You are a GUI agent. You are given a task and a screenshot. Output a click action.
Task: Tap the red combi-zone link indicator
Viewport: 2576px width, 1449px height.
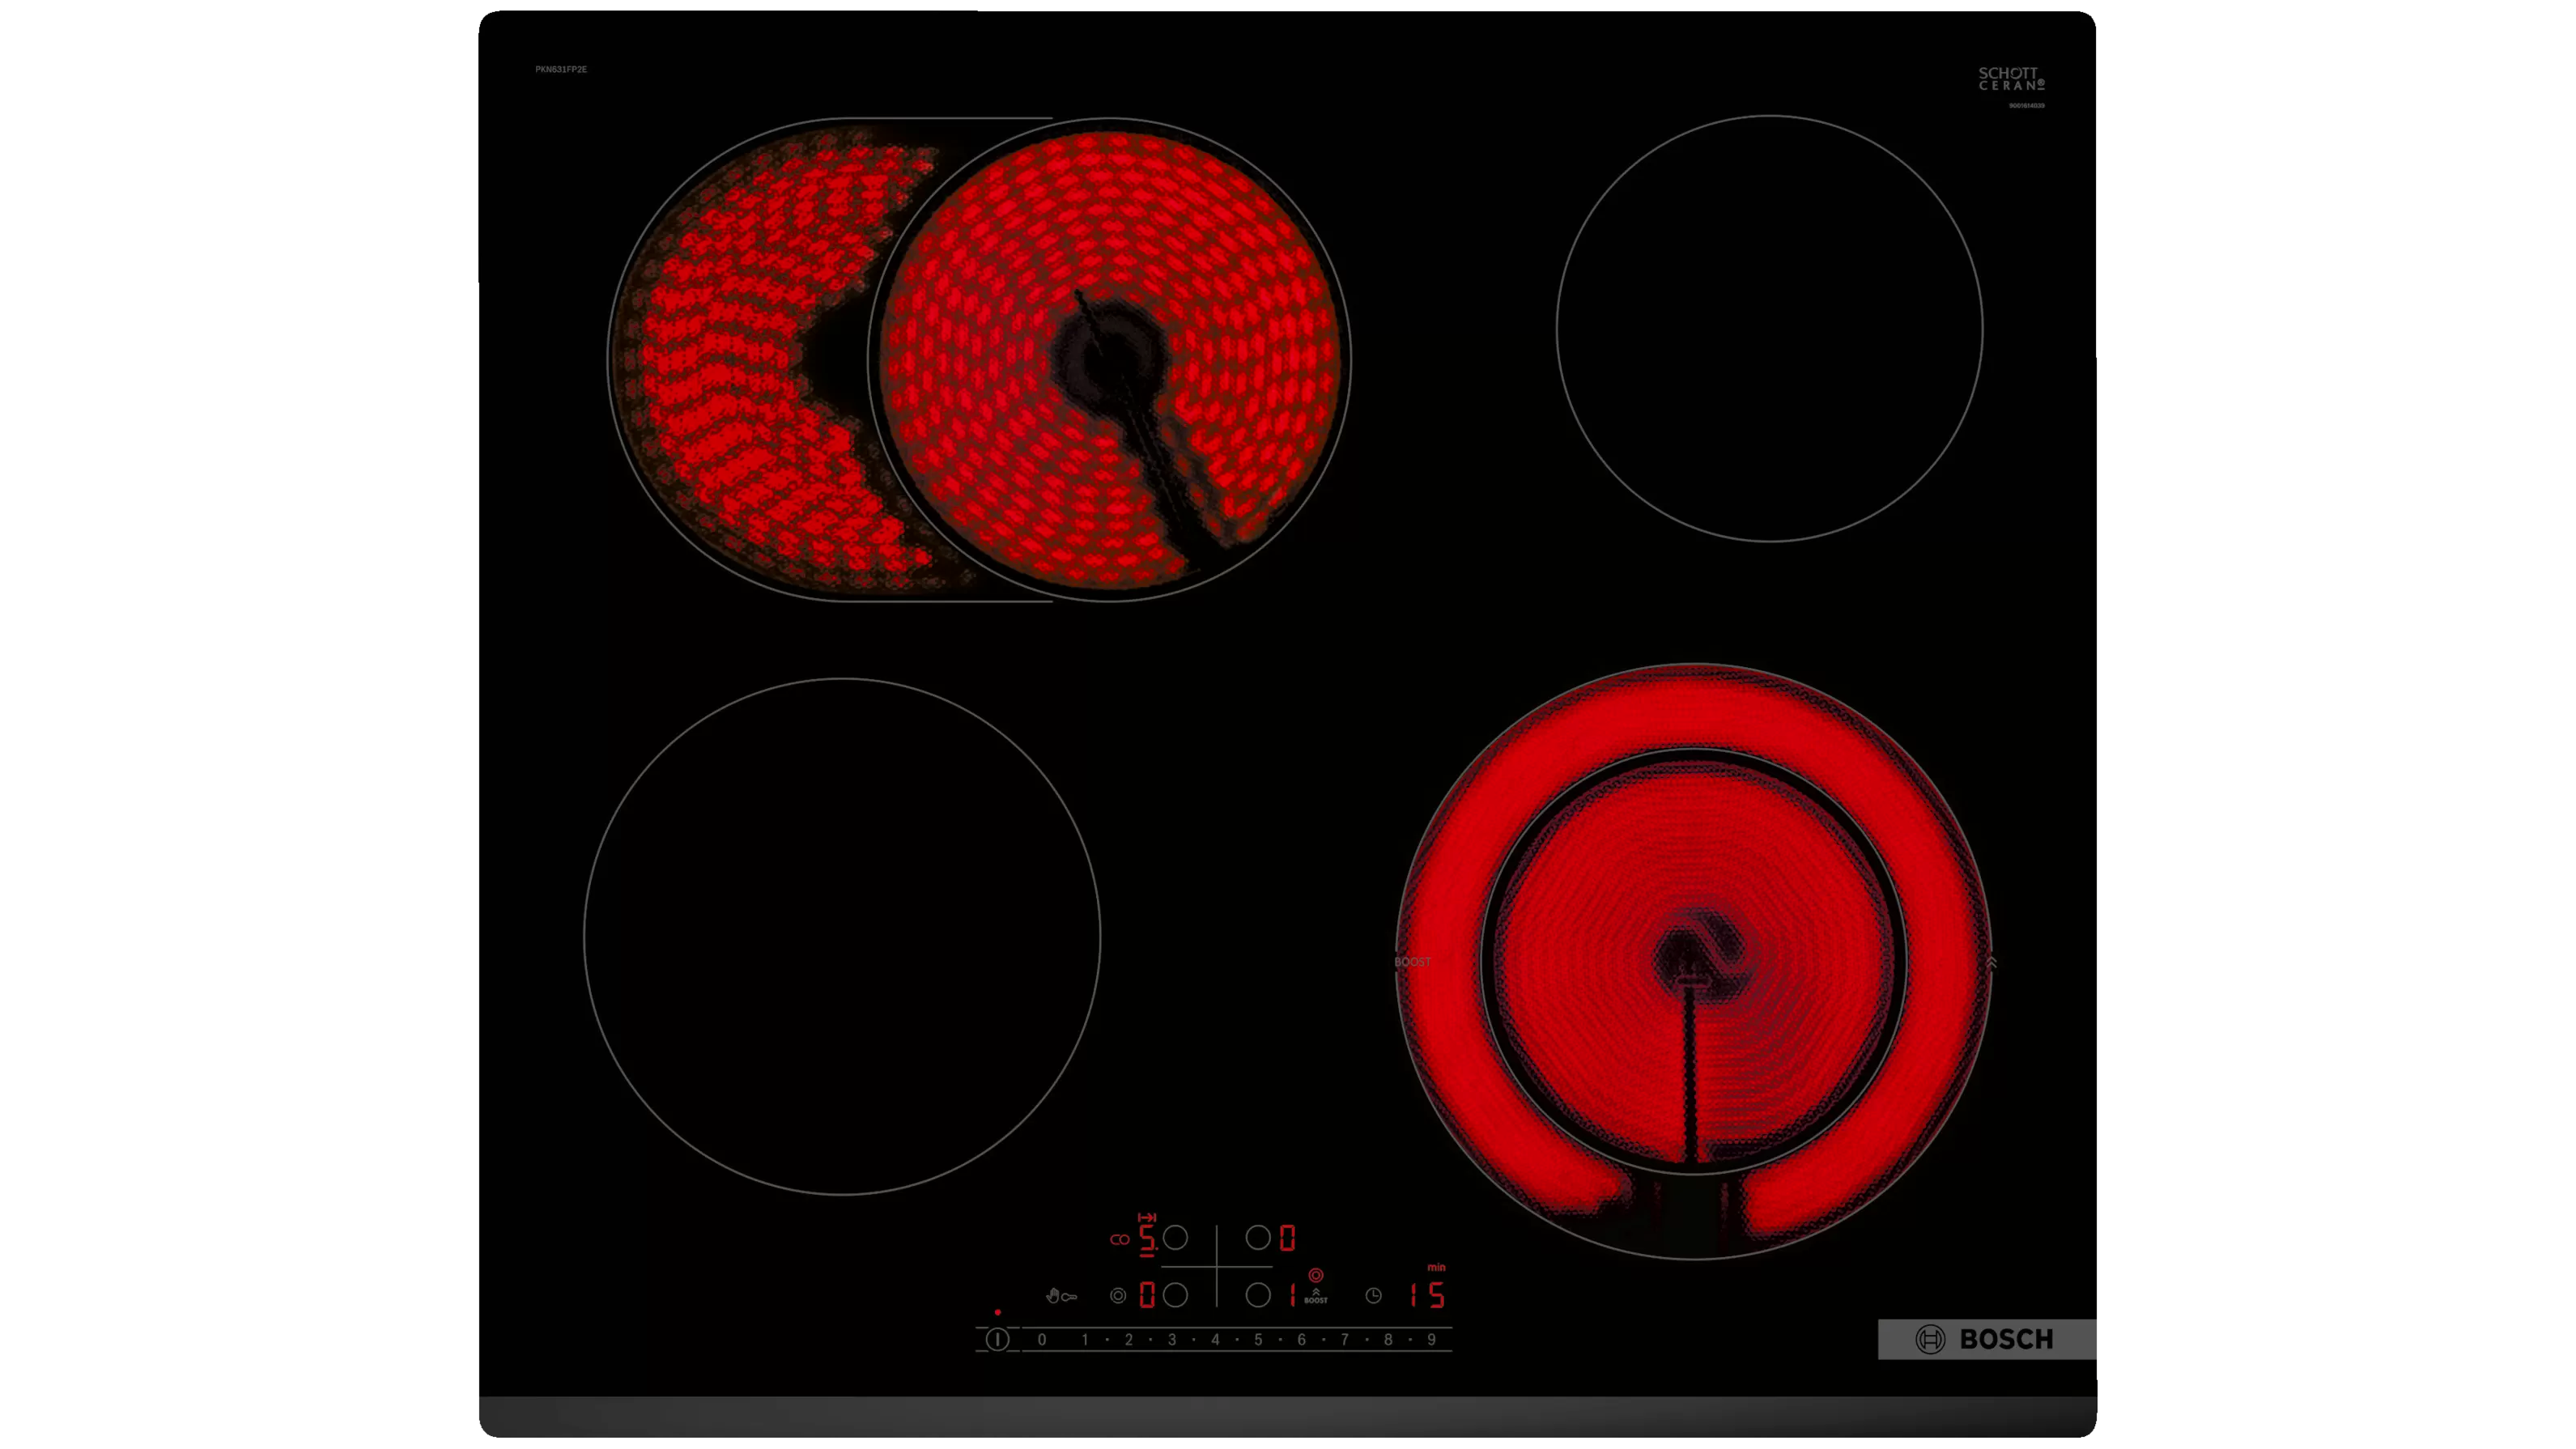point(1119,1239)
